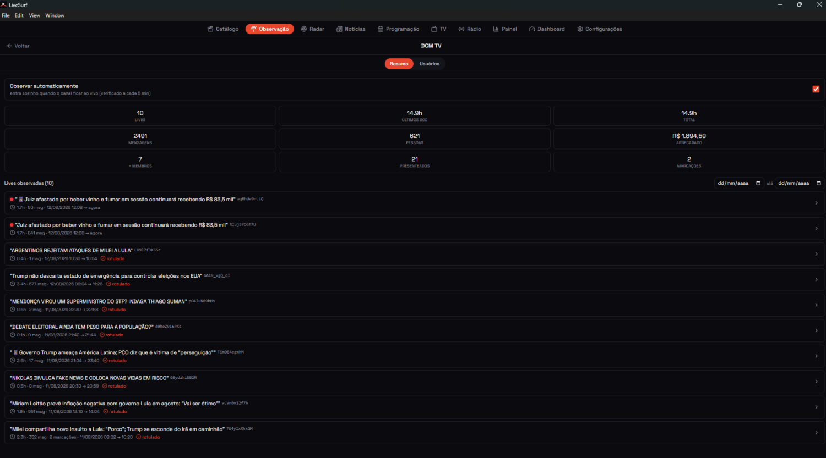Open the chevron on the Governo Trump ameaça row
Viewport: 826px width, 458px height.
pos(816,356)
